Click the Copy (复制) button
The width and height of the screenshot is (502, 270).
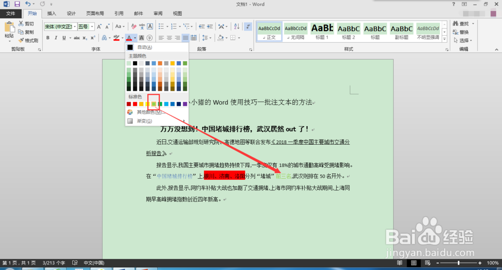(x=26, y=32)
